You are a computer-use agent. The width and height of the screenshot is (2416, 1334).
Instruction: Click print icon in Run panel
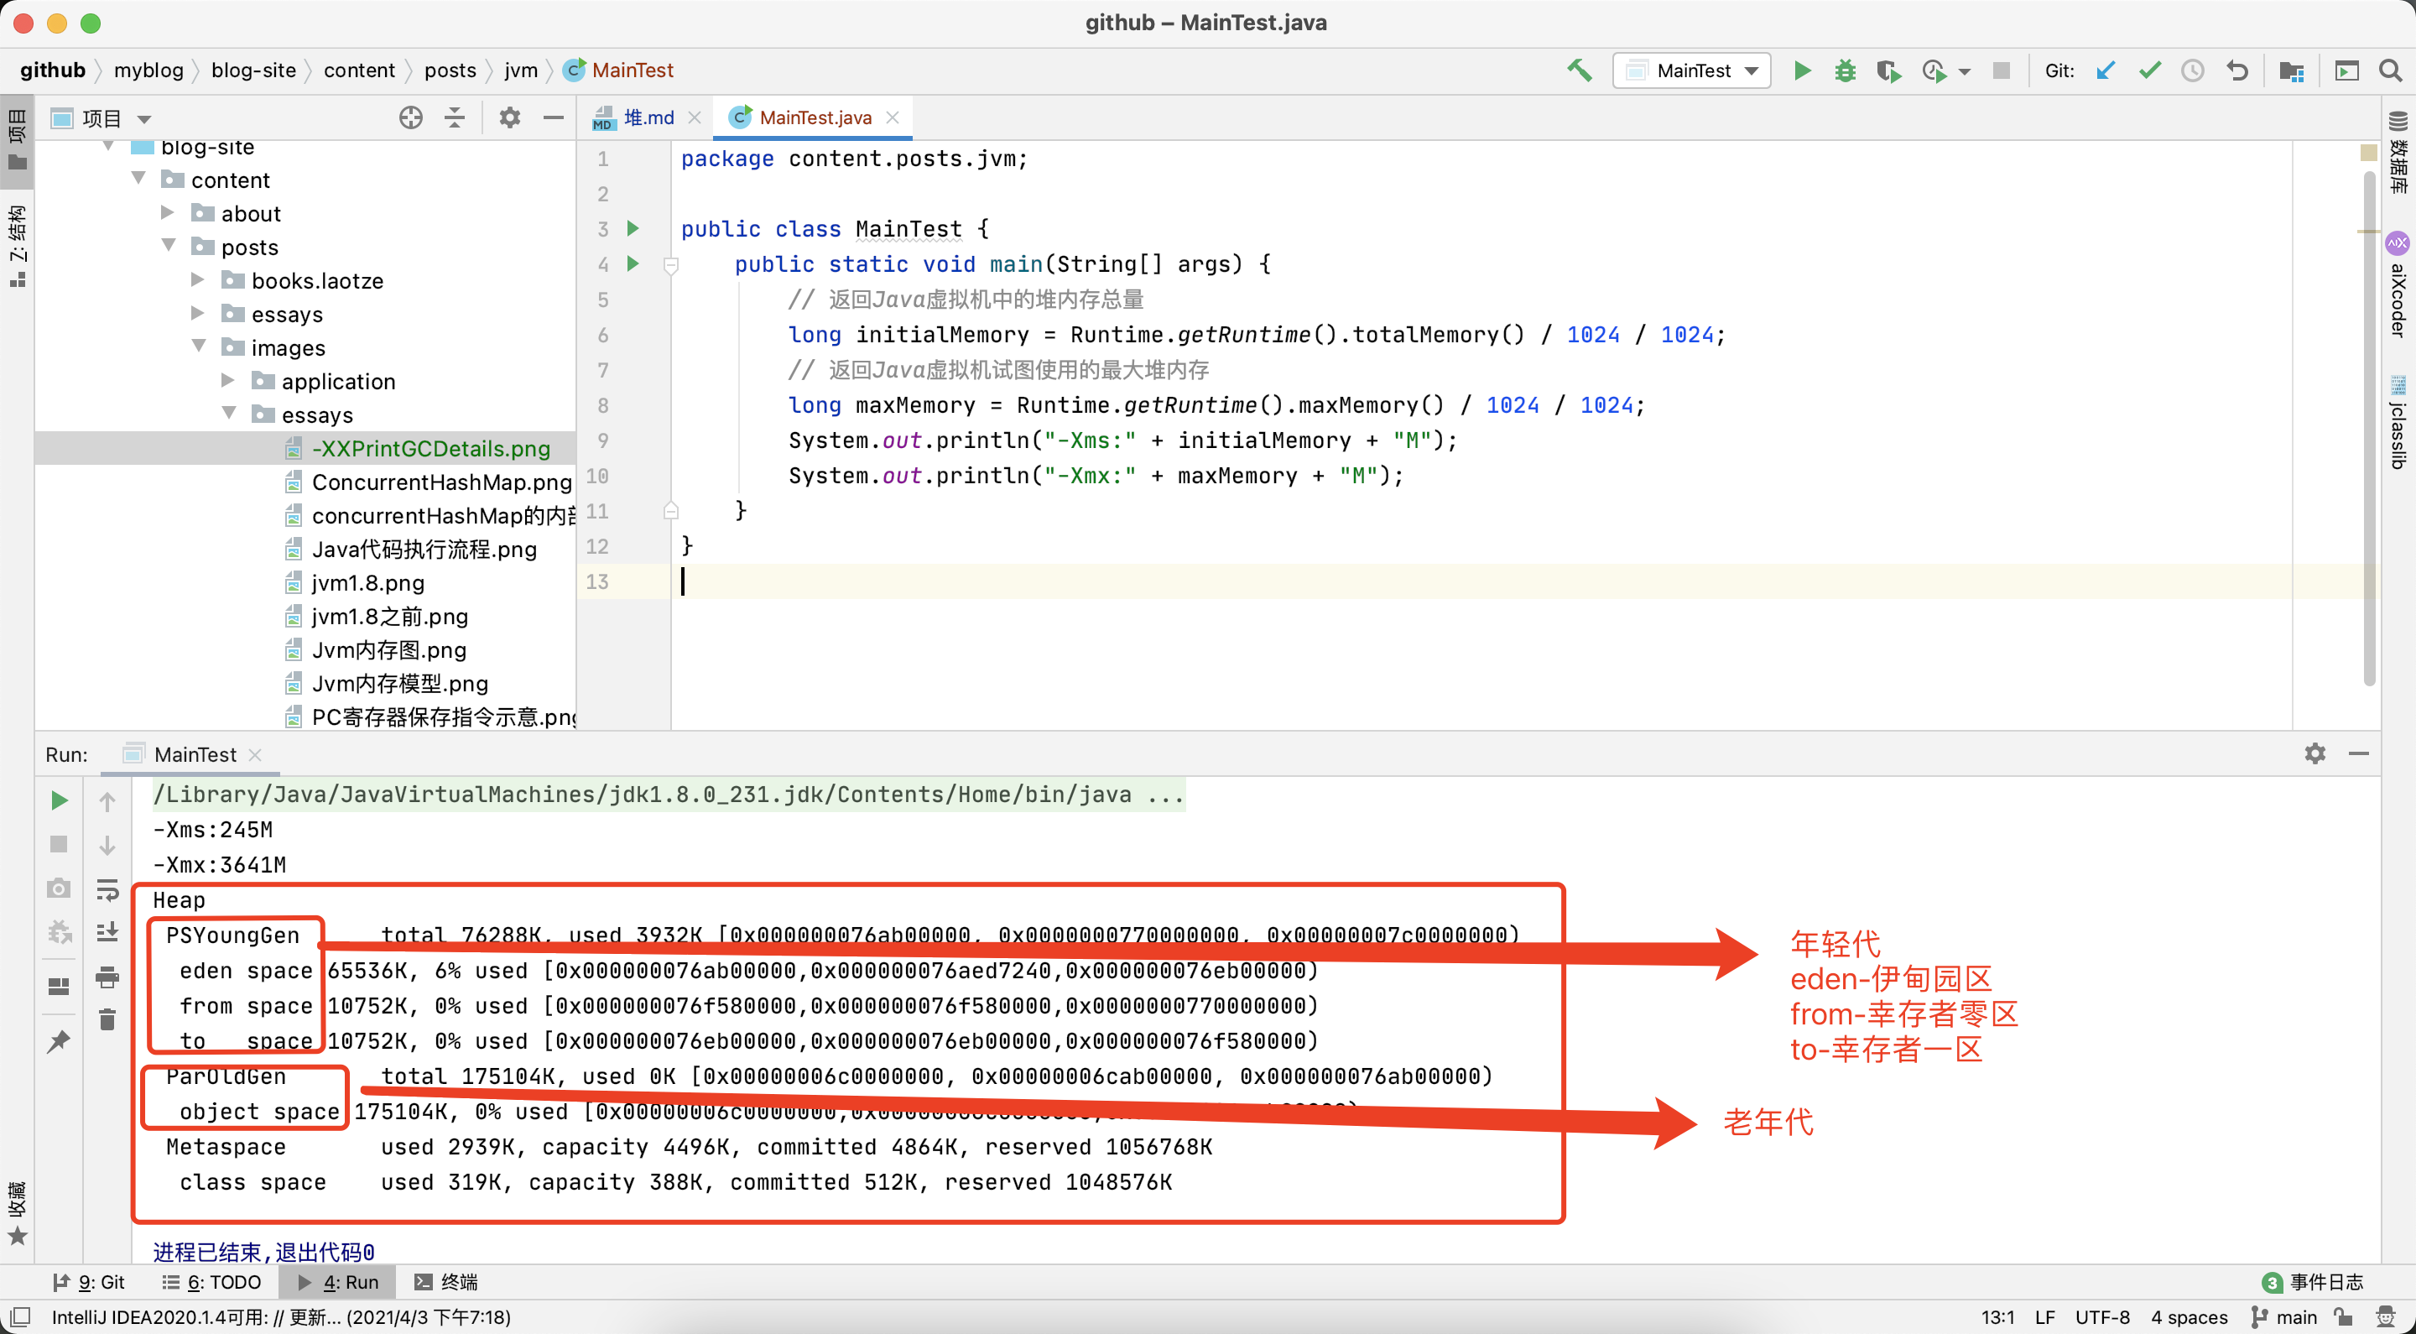pos(107,977)
